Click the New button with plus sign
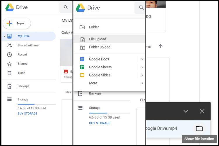 coord(17,23)
